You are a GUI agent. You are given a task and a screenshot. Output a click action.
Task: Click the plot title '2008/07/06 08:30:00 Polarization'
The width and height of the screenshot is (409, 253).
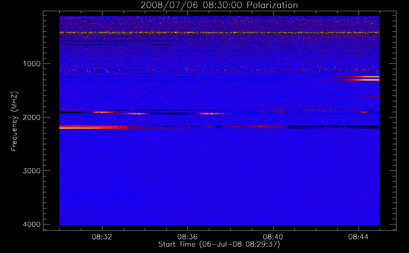tap(219, 5)
